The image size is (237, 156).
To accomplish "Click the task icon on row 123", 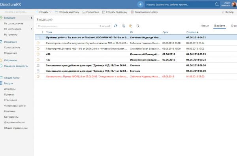I will click(x=38, y=60).
